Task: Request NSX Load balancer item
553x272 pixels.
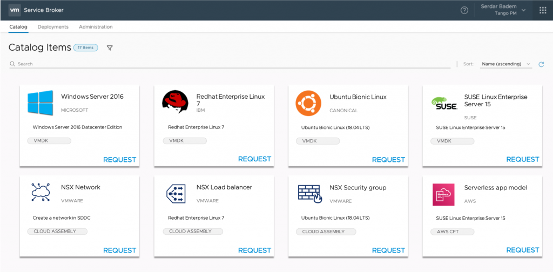Action: [x=255, y=250]
